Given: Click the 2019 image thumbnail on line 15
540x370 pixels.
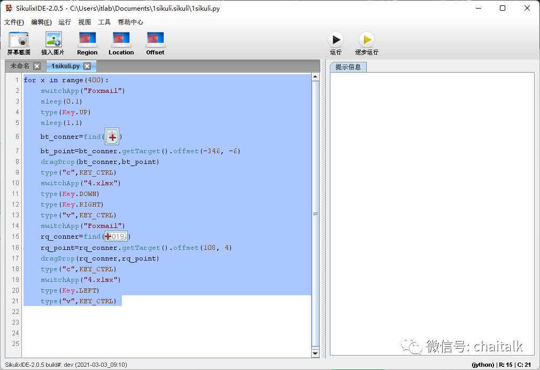Looking at the screenshot, I should (116, 237).
